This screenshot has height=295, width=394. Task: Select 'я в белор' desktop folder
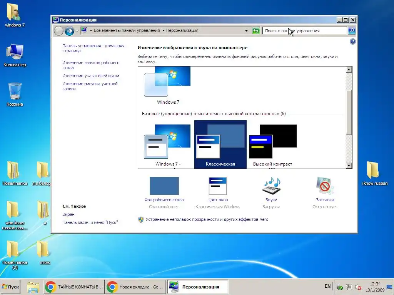42,173
